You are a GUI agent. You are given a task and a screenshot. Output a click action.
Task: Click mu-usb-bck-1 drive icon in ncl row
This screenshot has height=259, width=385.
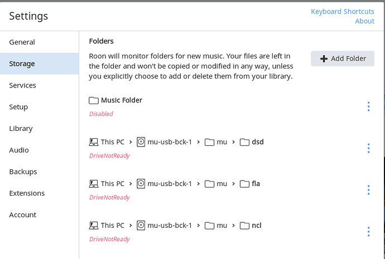pyautogui.click(x=141, y=226)
